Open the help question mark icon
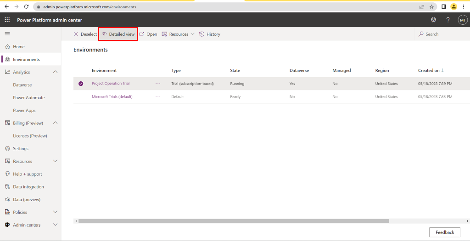This screenshot has height=241, width=470. (448, 20)
